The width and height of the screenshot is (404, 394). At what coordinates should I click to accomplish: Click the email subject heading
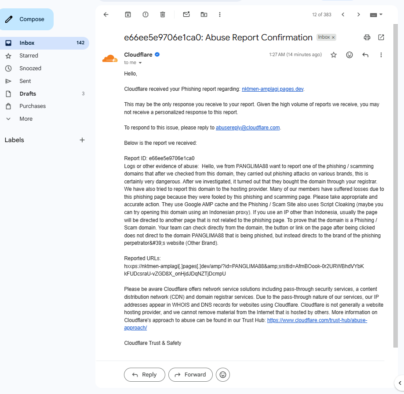pos(218,38)
